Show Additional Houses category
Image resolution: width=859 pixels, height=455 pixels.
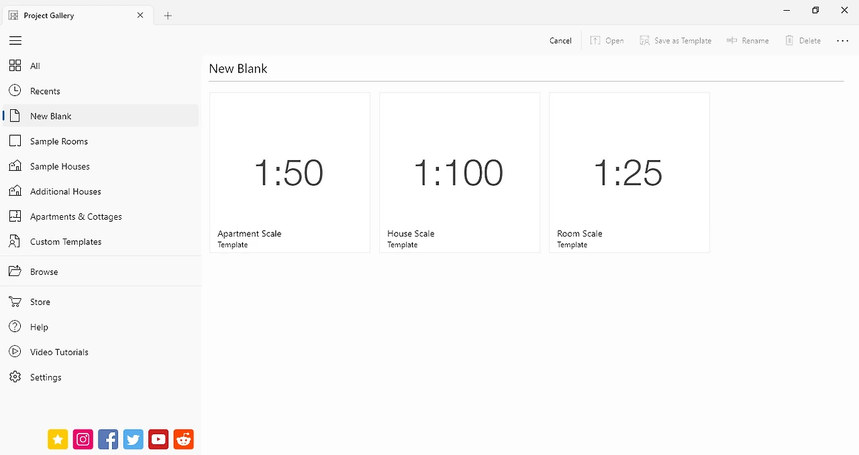coord(101,192)
